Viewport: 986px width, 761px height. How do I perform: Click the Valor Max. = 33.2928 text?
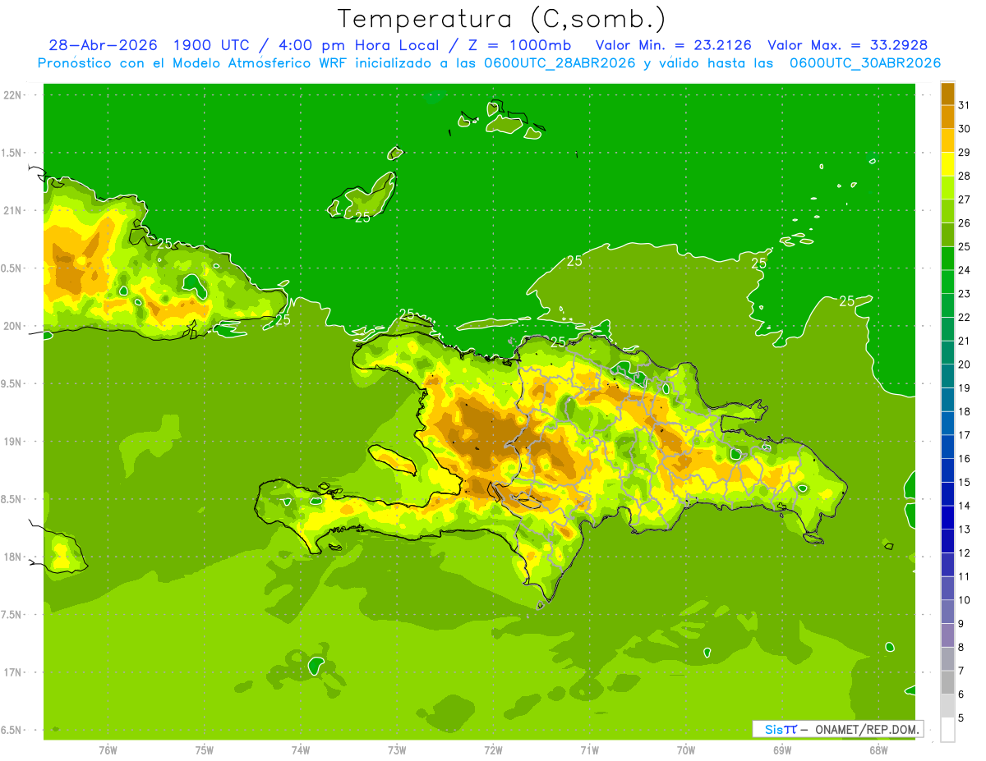click(848, 45)
